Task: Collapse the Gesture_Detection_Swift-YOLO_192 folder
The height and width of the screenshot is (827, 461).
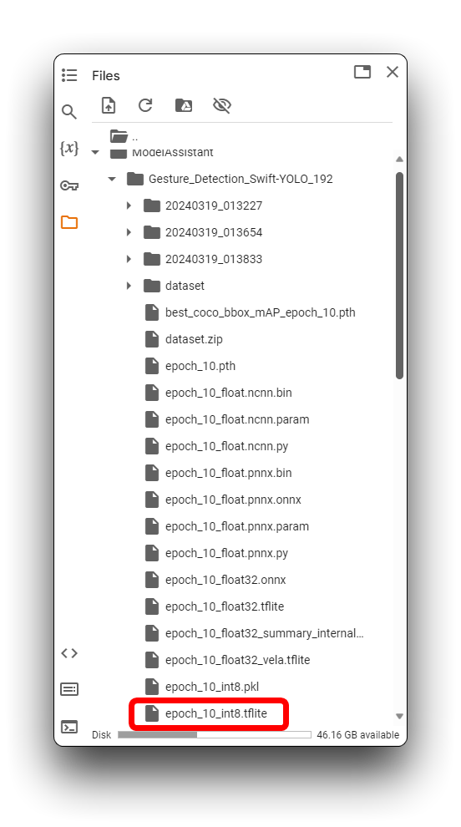Action: pos(112,179)
